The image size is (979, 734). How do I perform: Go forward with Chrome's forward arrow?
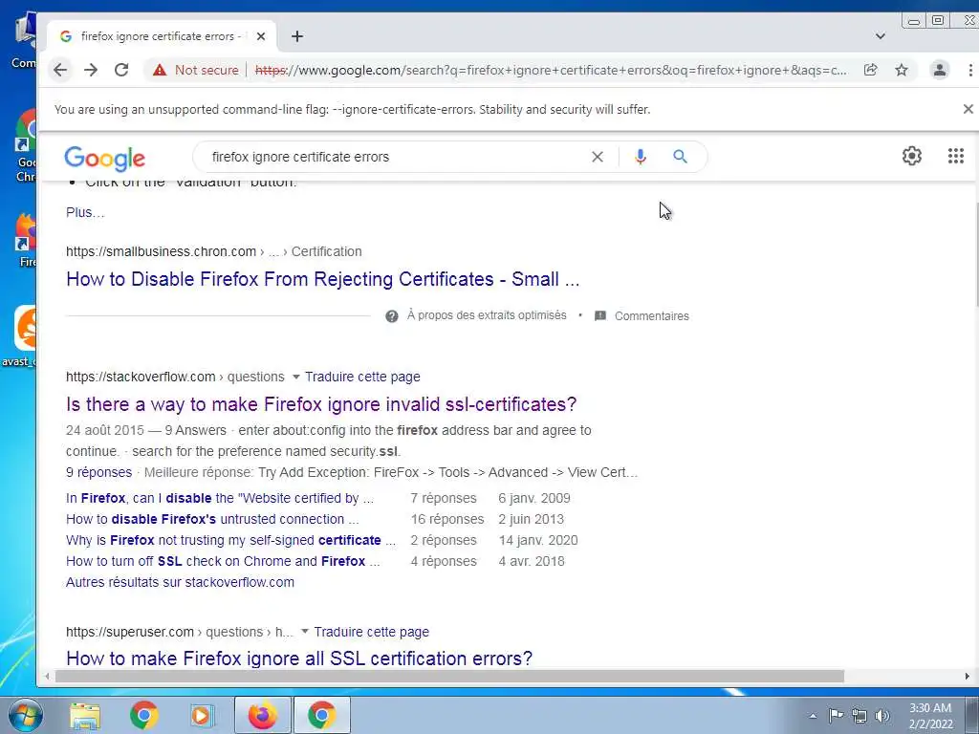pos(91,70)
